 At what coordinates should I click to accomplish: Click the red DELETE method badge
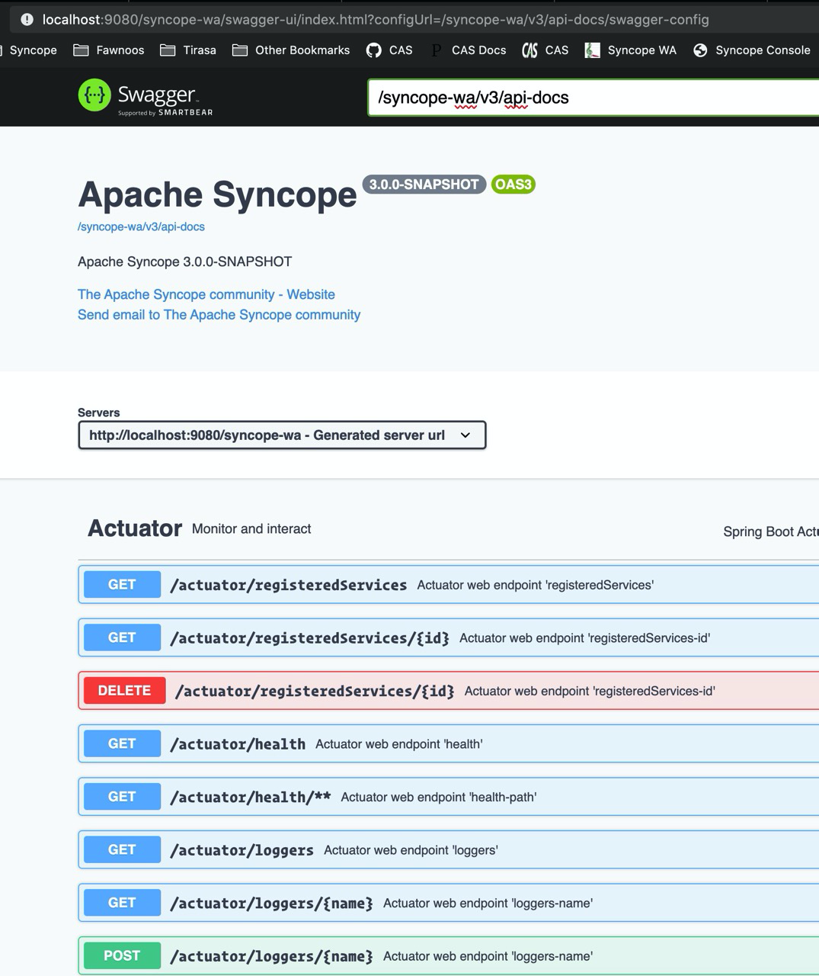tap(124, 691)
